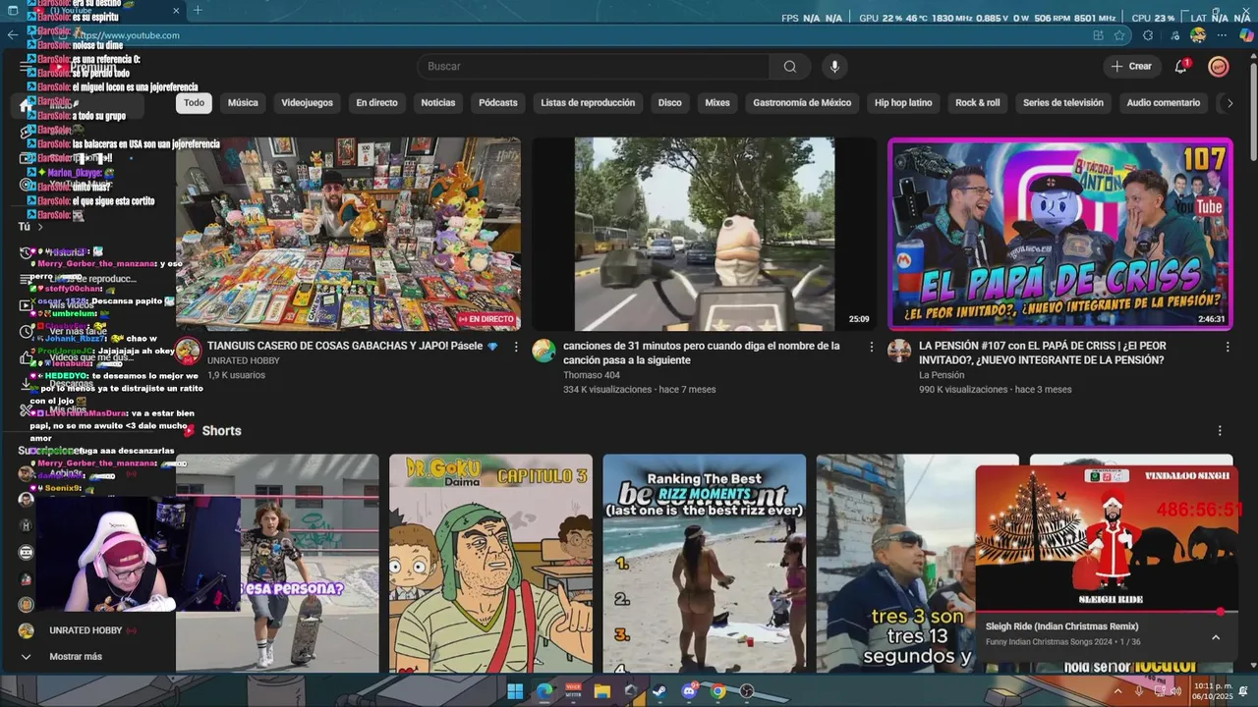The width and height of the screenshot is (1258, 707).
Task: Expand sidebar with Mostrar más
Action: click(76, 657)
